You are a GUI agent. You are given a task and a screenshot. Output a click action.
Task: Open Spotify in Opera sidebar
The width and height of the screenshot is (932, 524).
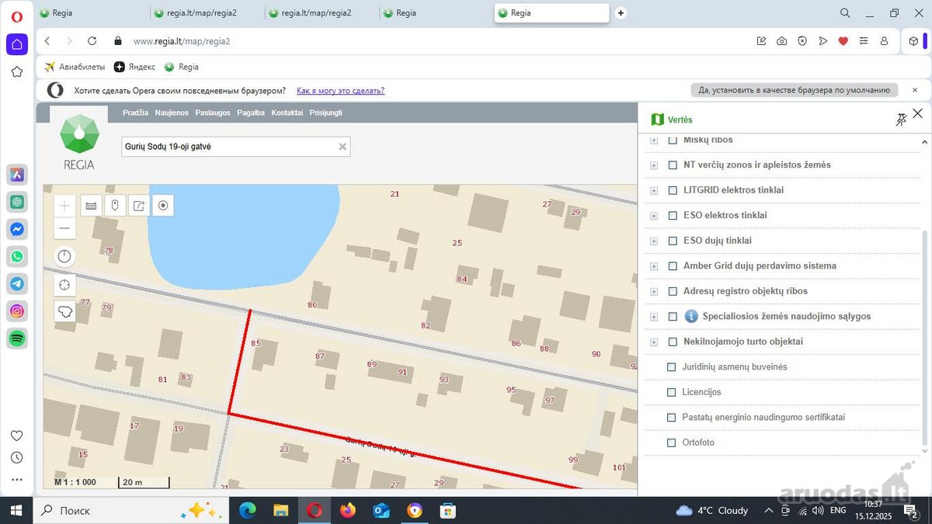(x=17, y=338)
